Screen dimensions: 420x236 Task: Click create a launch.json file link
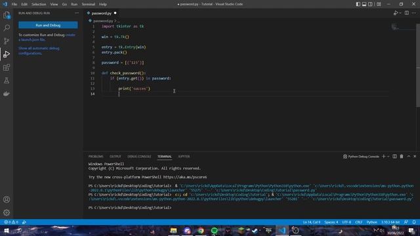click(x=47, y=37)
